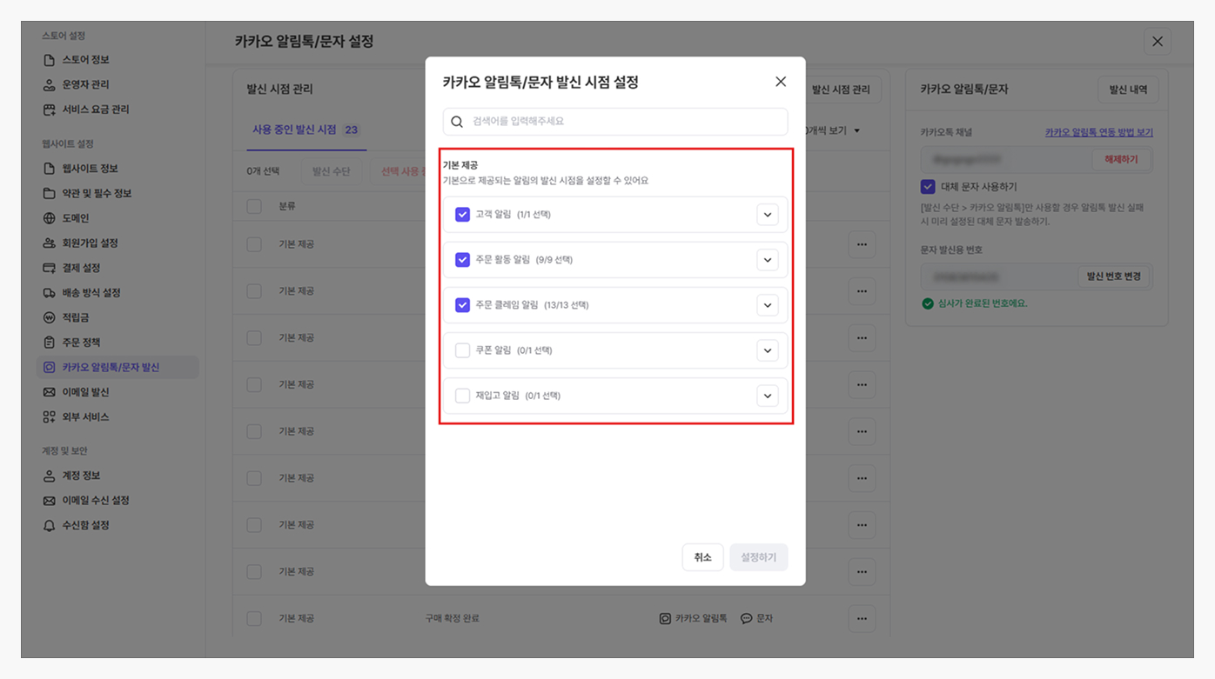Viewport: 1215px width, 679px height.
Task: Click the 문자 speech-bubble icon in bottom row
Action: click(x=746, y=618)
